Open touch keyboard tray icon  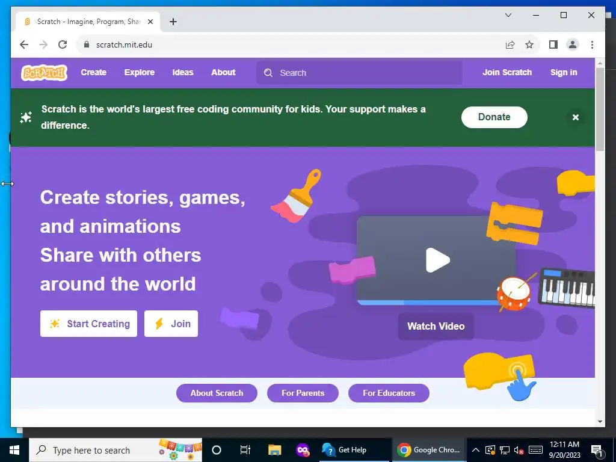535,450
